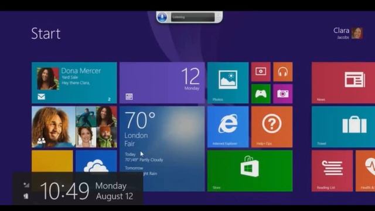The image size is (375, 211).
Task: Open the magenta Camera tile
Action: pyautogui.click(x=283, y=94)
